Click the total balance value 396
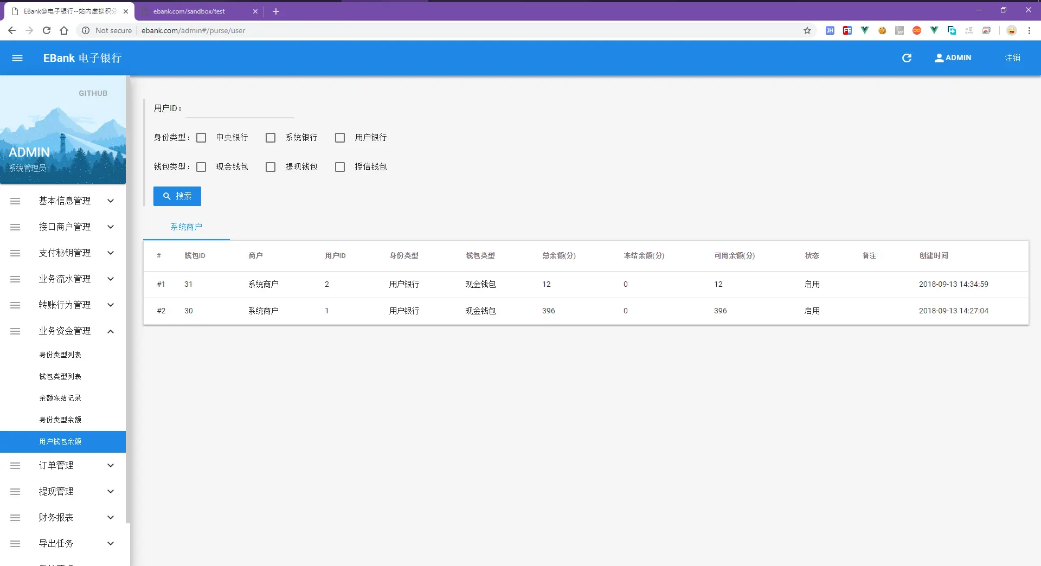The height and width of the screenshot is (566, 1041). point(549,311)
